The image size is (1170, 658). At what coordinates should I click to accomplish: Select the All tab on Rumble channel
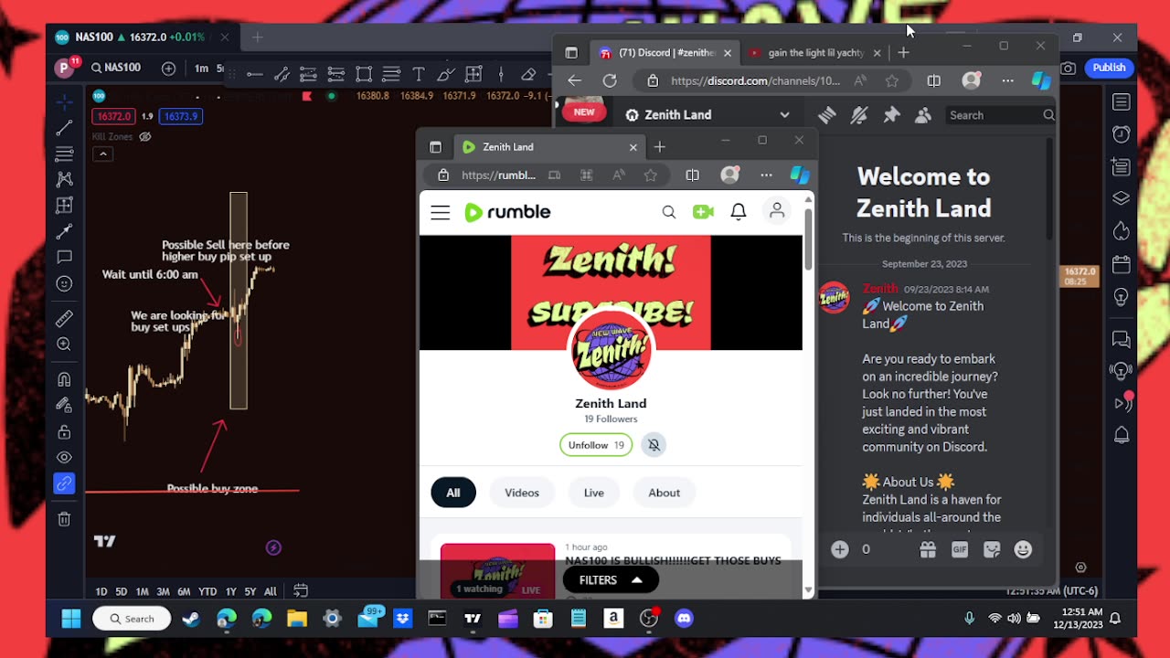click(453, 493)
